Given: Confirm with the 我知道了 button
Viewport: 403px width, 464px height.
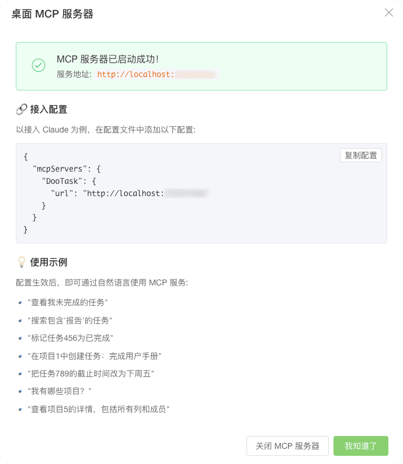Looking at the screenshot, I should click(x=360, y=446).
